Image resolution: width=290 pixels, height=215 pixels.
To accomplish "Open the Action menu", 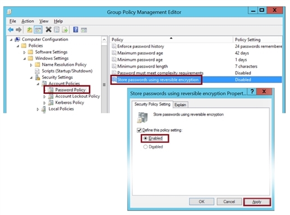I will tap(27, 21).
